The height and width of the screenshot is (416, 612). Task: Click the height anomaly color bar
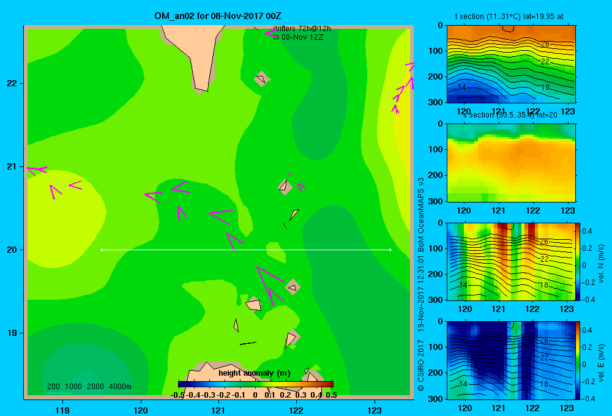click(x=256, y=384)
